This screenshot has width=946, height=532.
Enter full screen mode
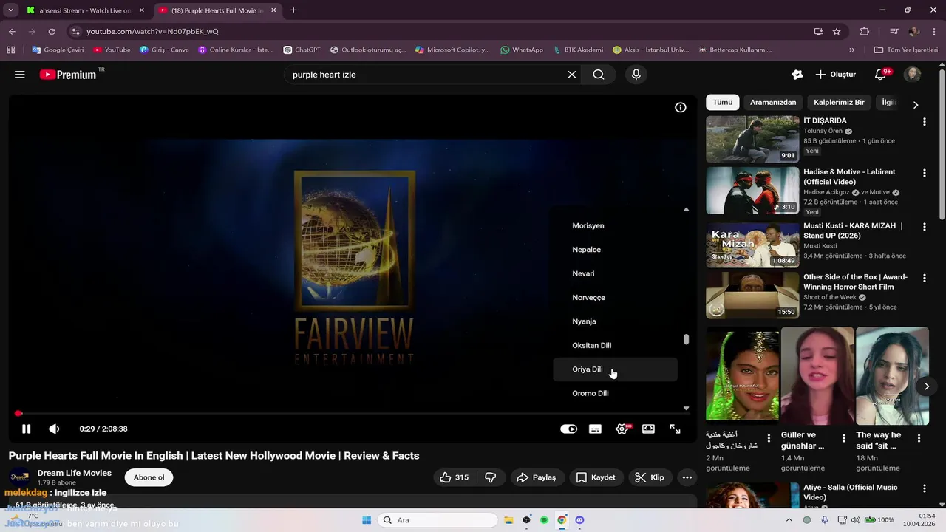coord(675,429)
